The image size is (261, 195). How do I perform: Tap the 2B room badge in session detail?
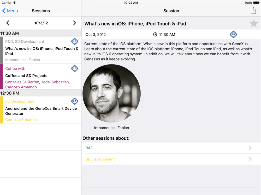tap(233, 34)
